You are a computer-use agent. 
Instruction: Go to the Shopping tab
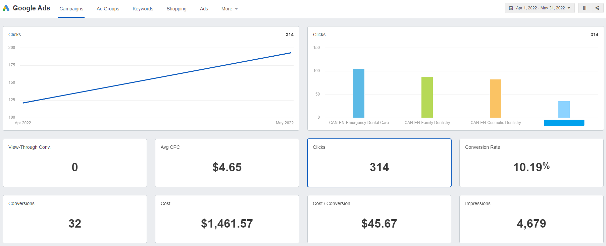click(176, 9)
